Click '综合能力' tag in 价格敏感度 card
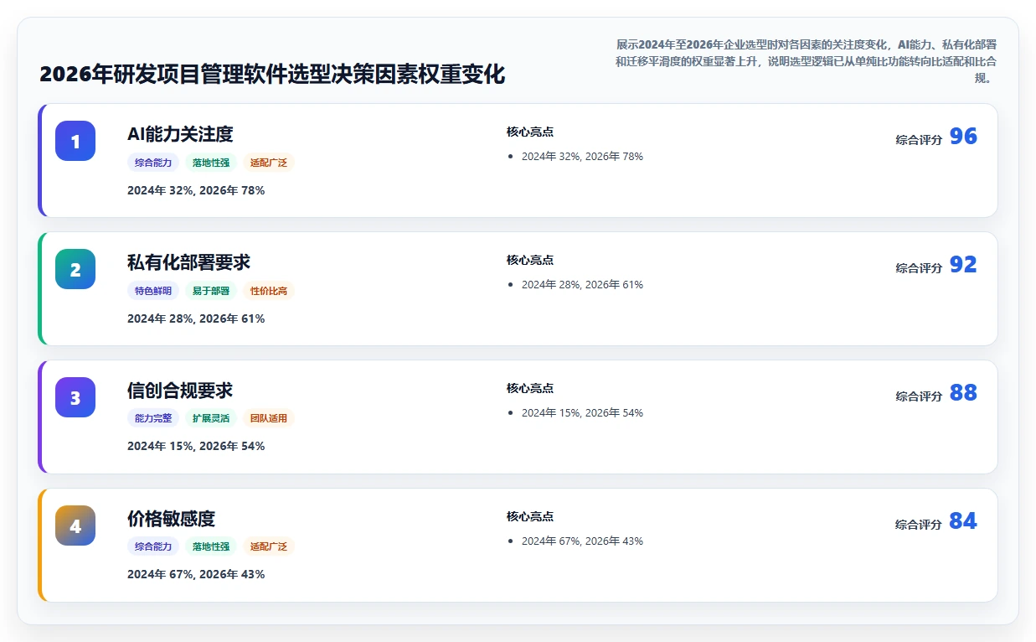 pyautogui.click(x=153, y=546)
